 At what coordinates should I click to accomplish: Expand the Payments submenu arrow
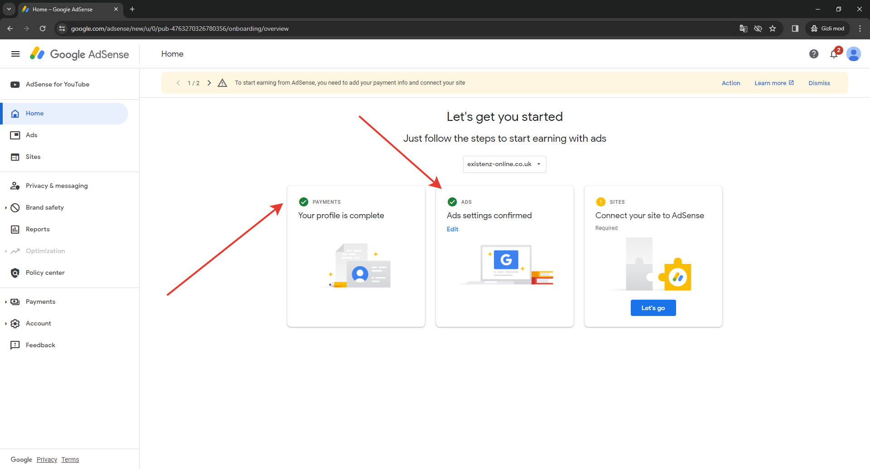(x=5, y=302)
